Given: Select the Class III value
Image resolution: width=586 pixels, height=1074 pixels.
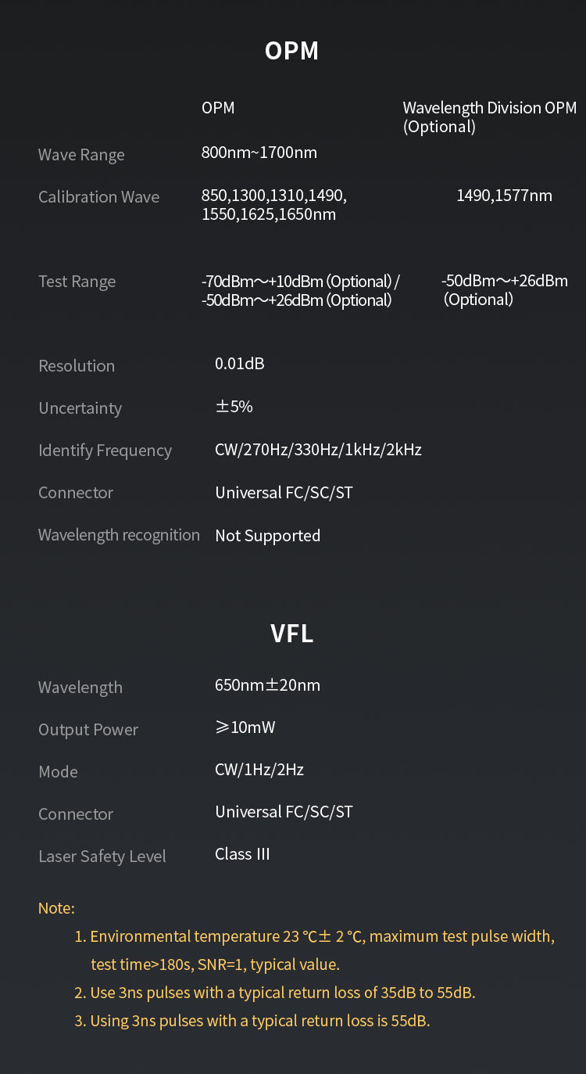Looking at the screenshot, I should click(x=242, y=854).
